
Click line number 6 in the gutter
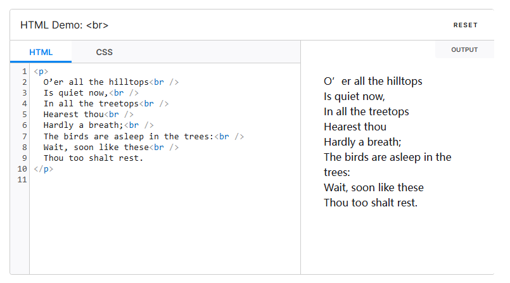point(24,125)
